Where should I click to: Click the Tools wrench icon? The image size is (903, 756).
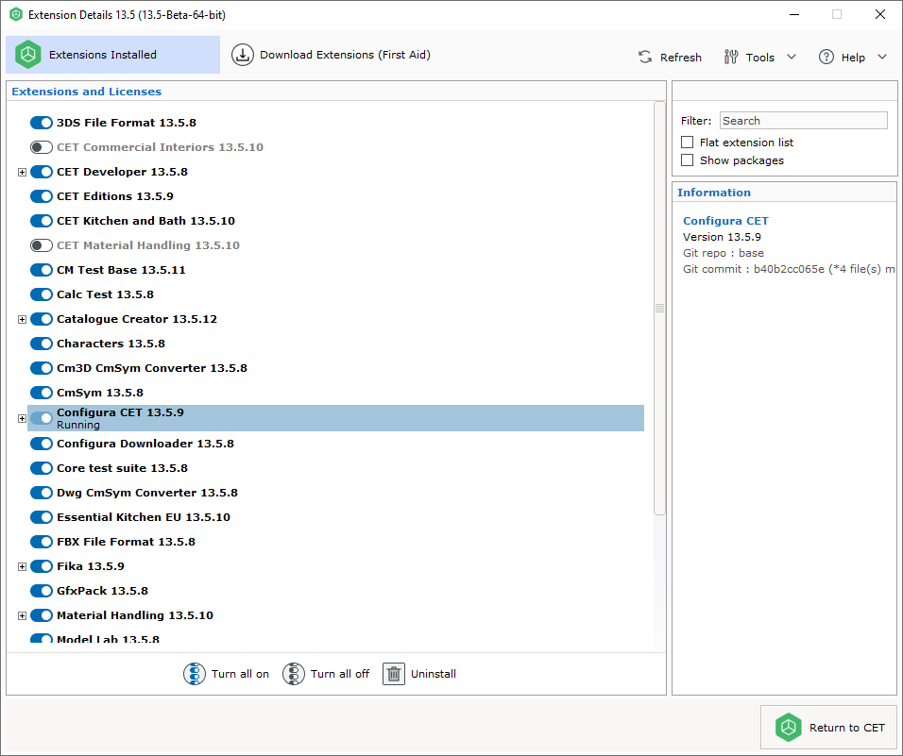click(731, 57)
